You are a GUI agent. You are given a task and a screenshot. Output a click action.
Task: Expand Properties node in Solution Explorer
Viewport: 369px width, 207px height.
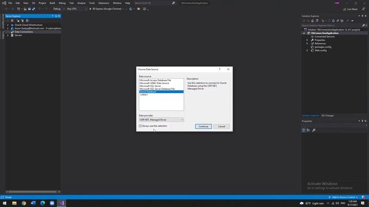click(x=307, y=40)
